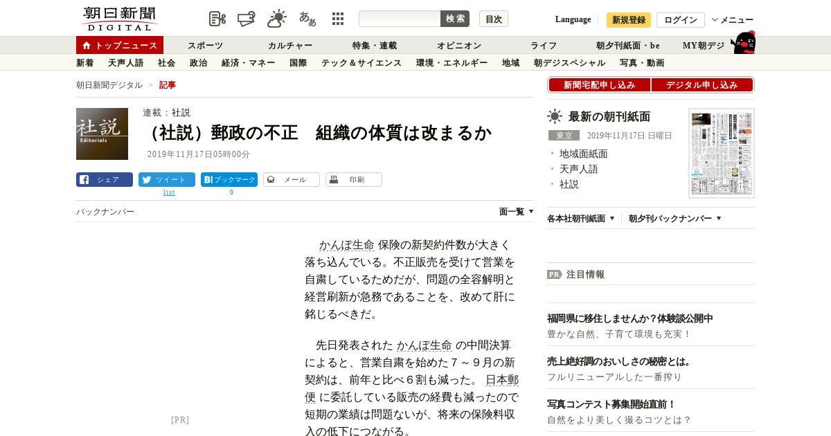Open the morning paper front page thumbnail
Screen dimensions: 831x436
[x=721, y=153]
